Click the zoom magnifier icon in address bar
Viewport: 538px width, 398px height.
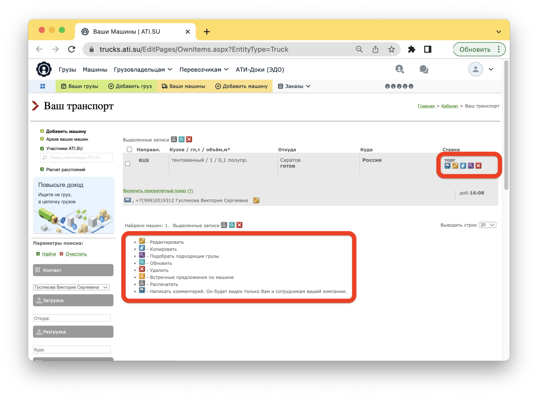tap(359, 49)
